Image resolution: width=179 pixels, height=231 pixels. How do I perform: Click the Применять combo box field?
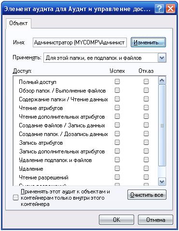click(105, 58)
